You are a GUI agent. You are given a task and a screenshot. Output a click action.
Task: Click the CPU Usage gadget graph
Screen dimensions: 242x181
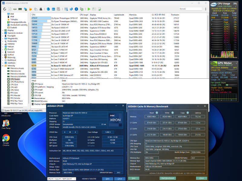(x=224, y=54)
